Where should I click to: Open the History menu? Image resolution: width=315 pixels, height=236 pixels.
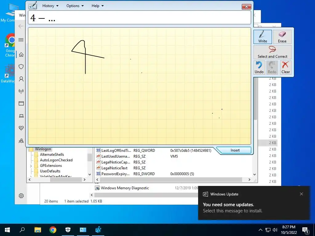point(50,6)
